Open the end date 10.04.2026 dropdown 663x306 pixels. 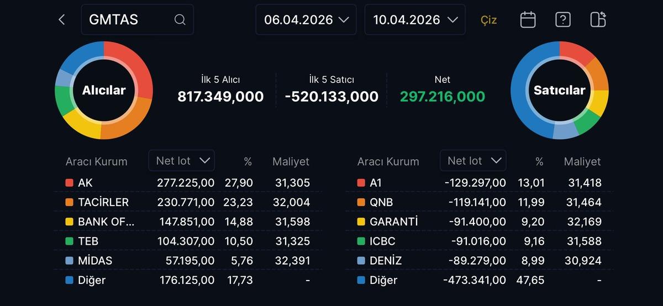tap(415, 20)
